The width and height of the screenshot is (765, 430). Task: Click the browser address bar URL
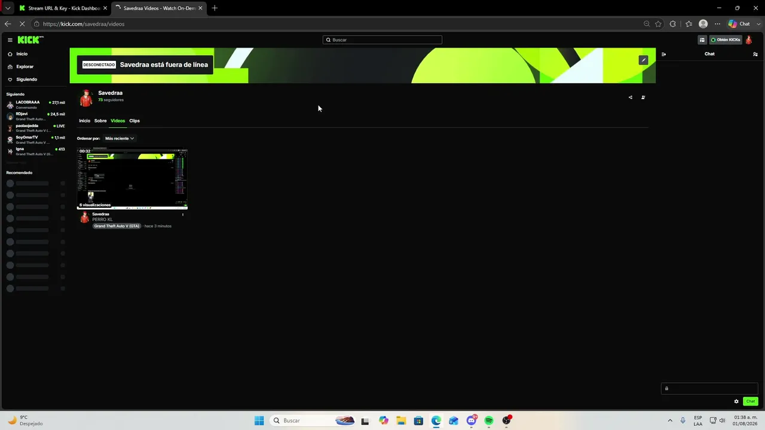tap(84, 24)
